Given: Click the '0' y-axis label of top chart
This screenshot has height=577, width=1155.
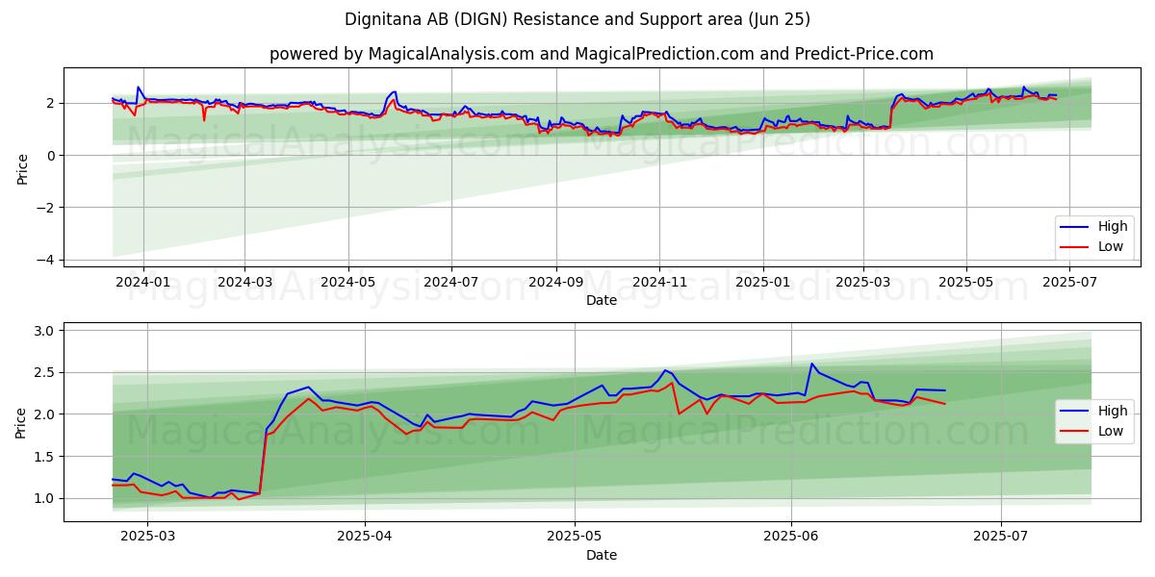Looking at the screenshot, I should (53, 156).
